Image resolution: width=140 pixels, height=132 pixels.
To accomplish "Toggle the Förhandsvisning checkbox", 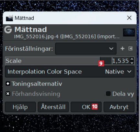I will pyautogui.click(x=8, y=94).
